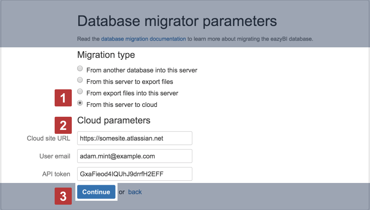Select 'From this server to cloud' radio
370x210 pixels.
click(x=80, y=103)
